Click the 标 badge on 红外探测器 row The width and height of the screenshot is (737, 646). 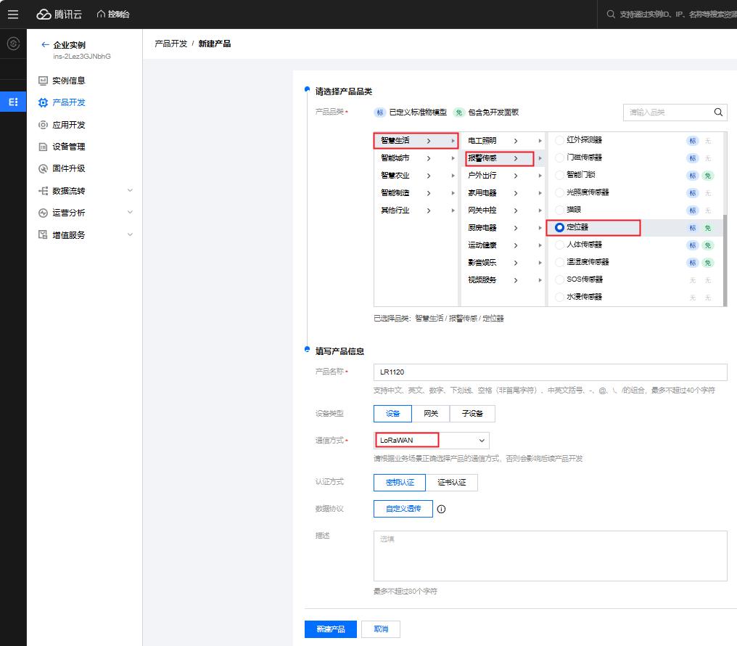[692, 141]
